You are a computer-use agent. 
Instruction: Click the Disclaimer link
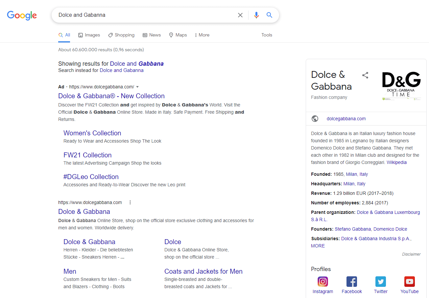click(411, 254)
